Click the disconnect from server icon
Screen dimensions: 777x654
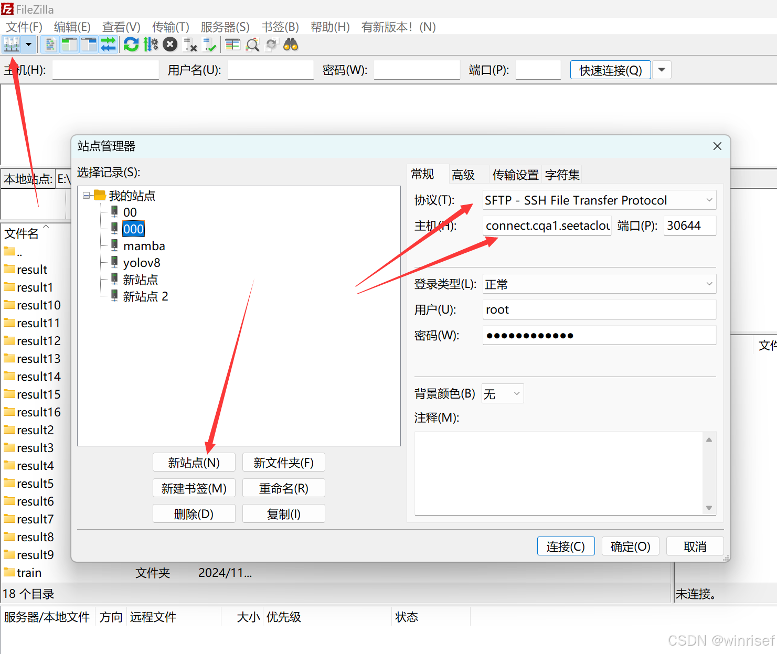pyautogui.click(x=190, y=45)
